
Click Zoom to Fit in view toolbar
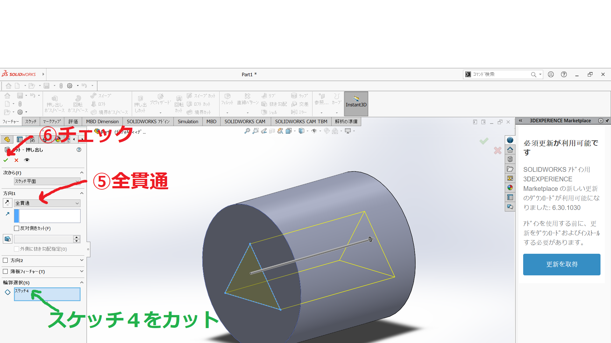coord(247,131)
